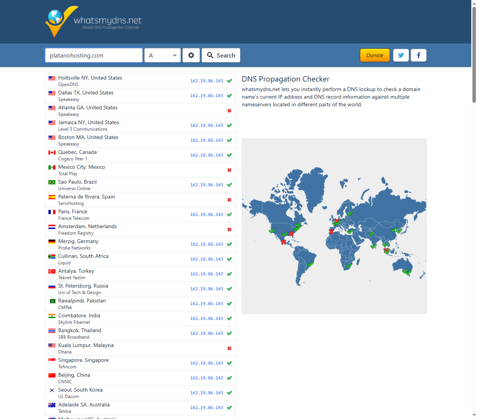477x419 pixels.
Task: Click the green check for Coimbatore, India
Action: pos(229,318)
